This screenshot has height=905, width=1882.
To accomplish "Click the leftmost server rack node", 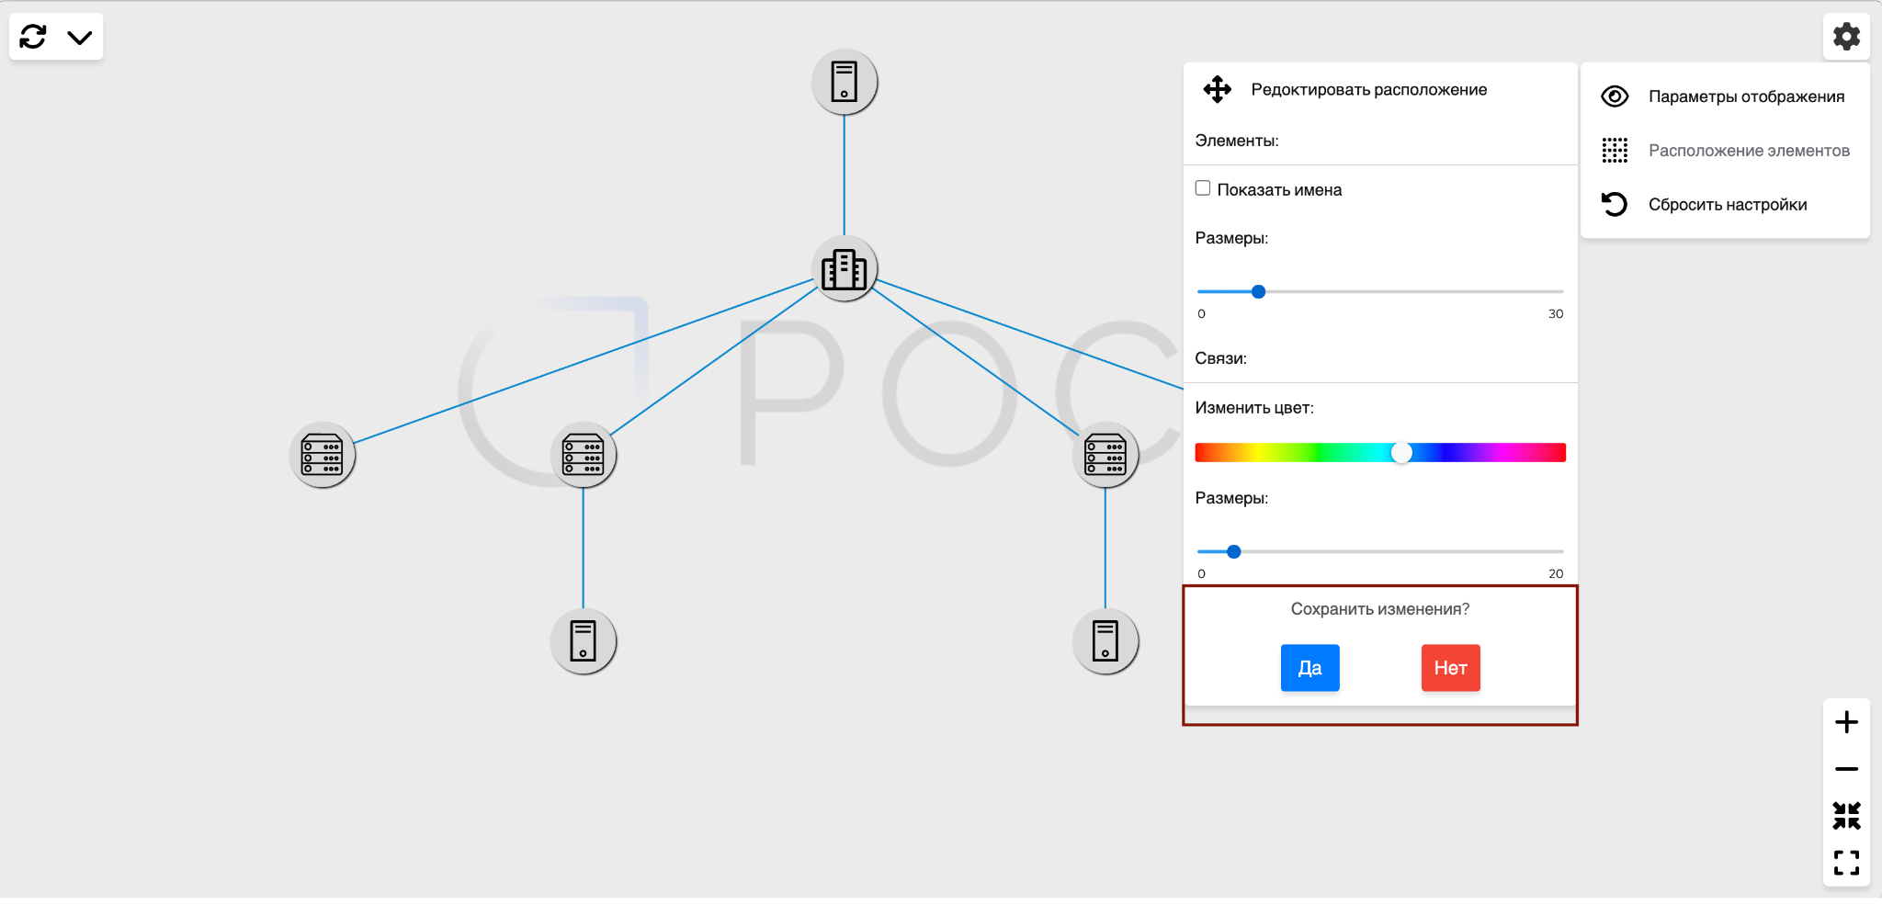I will pyautogui.click(x=322, y=455).
